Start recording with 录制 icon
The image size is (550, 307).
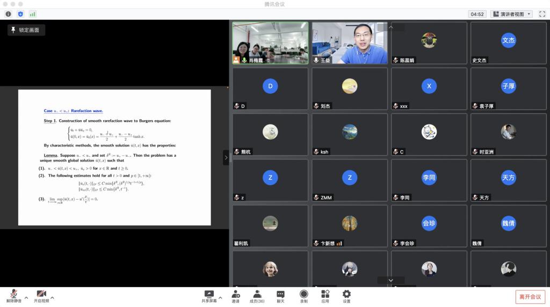click(304, 296)
